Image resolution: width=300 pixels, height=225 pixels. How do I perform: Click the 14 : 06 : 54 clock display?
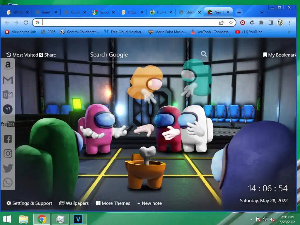click(268, 188)
